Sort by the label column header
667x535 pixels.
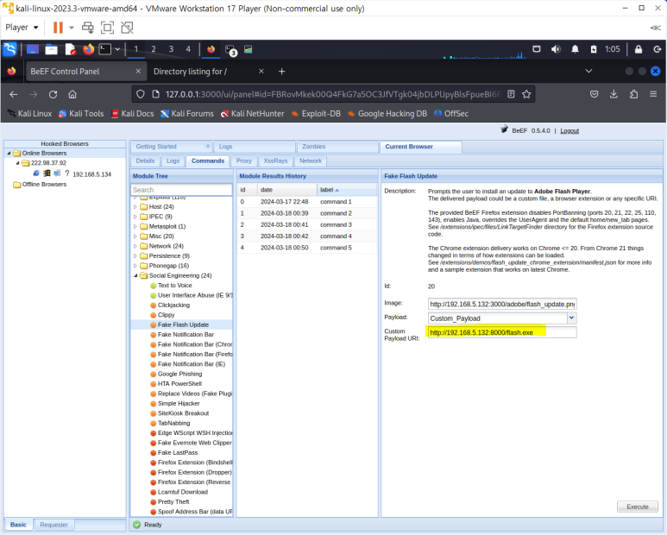(x=346, y=190)
